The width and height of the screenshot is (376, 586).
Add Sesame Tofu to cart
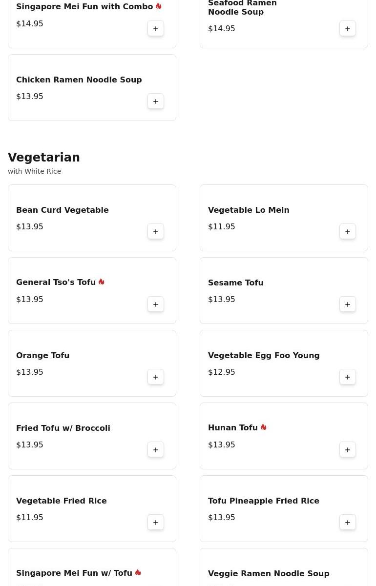coord(348,304)
